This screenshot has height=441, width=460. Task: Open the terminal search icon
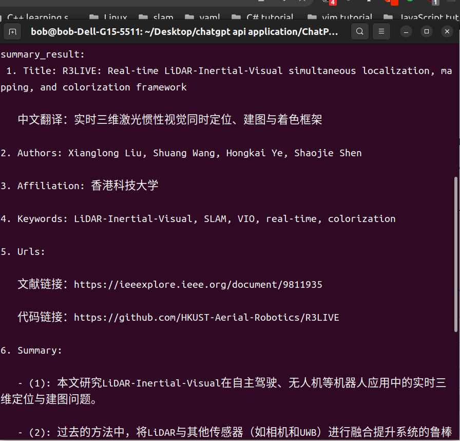click(x=360, y=31)
